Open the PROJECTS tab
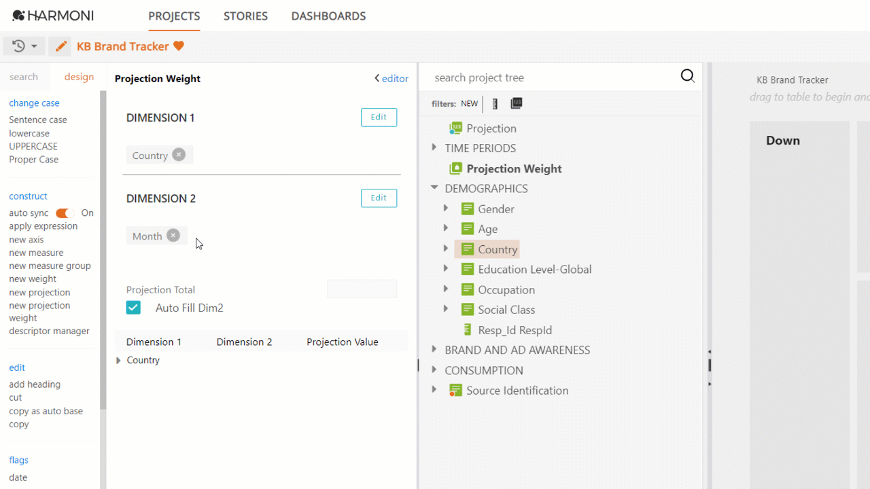Viewport: 870px width, 489px height. click(x=174, y=16)
